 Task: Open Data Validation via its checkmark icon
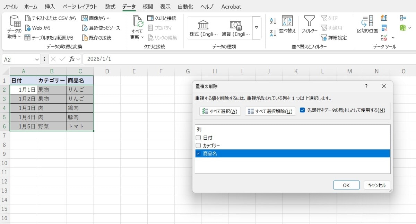coord(384,38)
